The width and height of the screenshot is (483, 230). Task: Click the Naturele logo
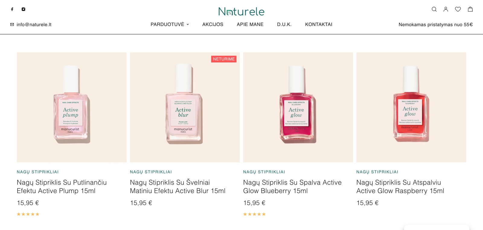point(241,12)
